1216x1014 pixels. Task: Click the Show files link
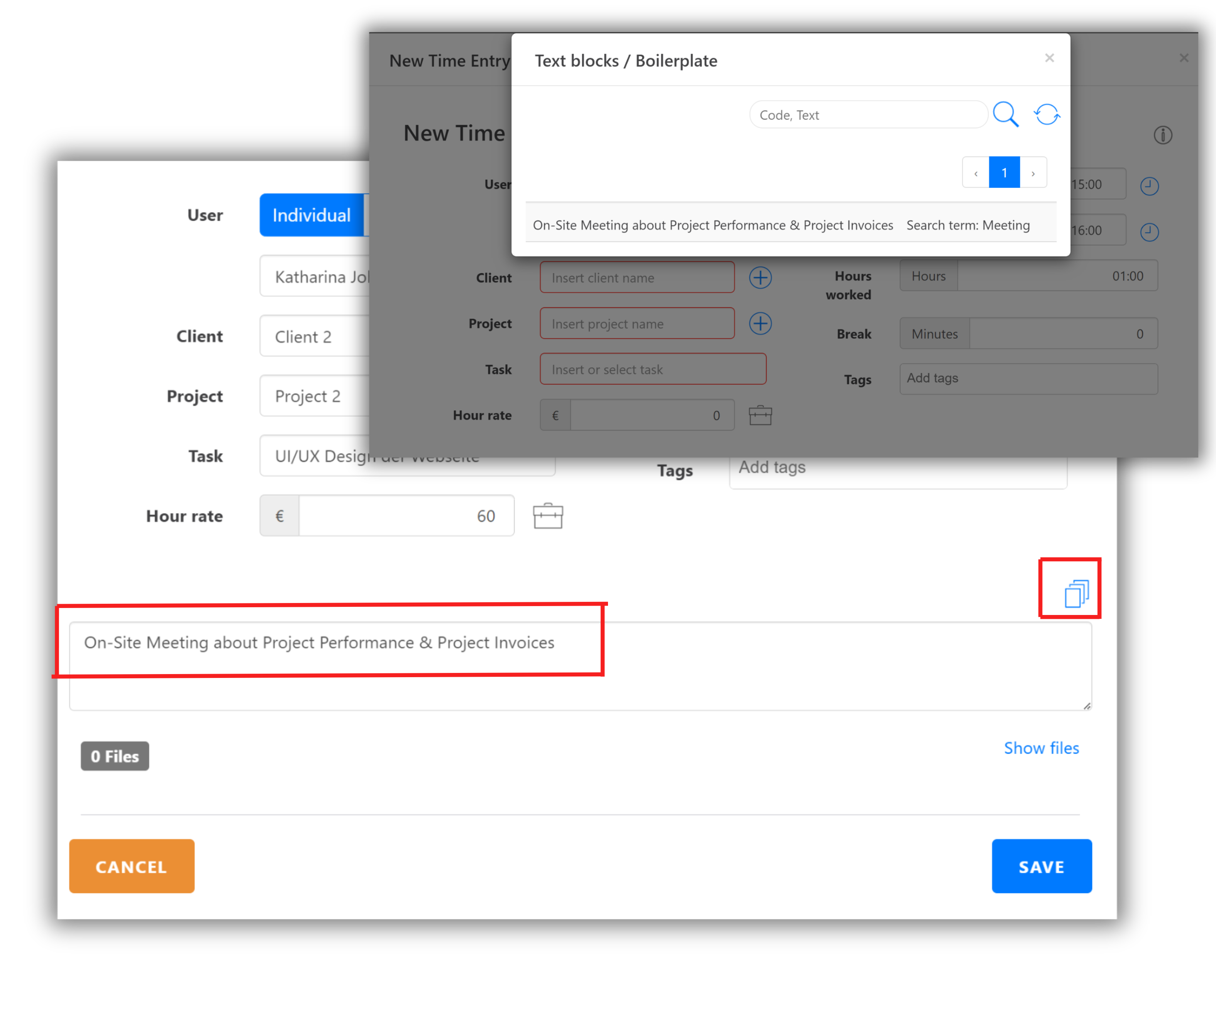[x=1041, y=748]
